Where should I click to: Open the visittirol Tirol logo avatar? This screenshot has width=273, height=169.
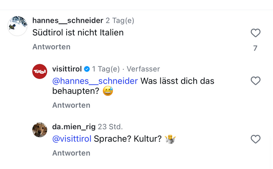pyautogui.click(x=40, y=71)
